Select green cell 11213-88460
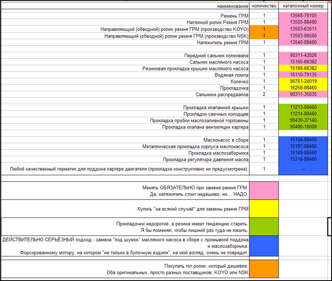Viewport: 332px width, 281px height. pos(303,107)
